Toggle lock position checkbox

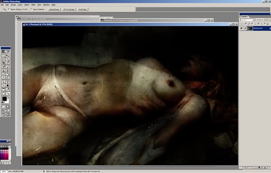(x=258, y=24)
